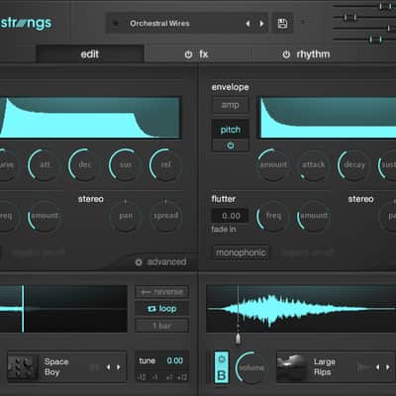This screenshot has width=396, height=396.
Task: Select the next sample after Large Rips
Action: coord(388,367)
